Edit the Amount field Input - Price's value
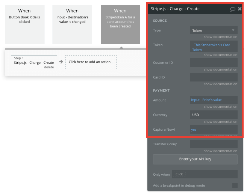 pyautogui.click(x=214, y=100)
